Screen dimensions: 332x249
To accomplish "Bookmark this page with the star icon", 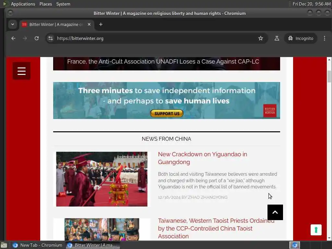I will point(260,38).
